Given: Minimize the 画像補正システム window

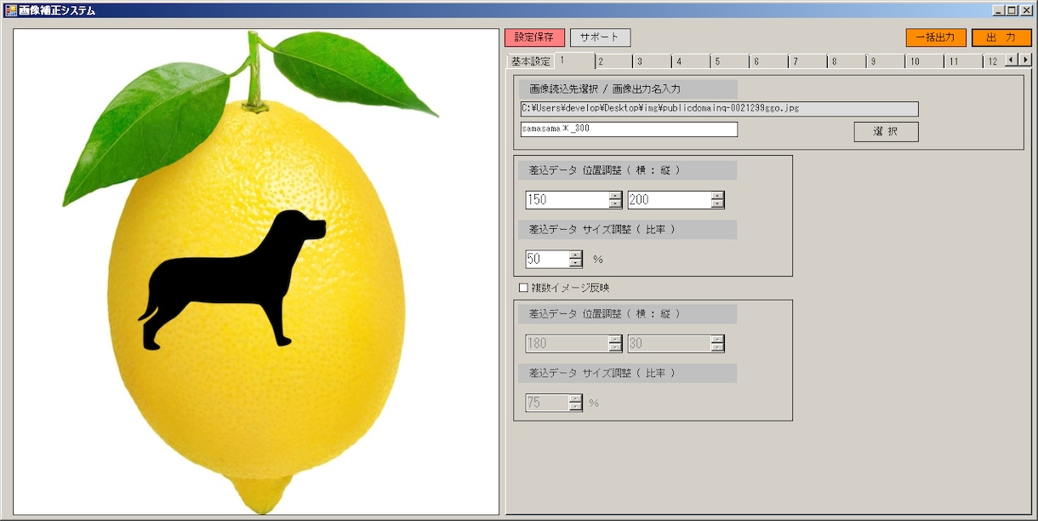Looking at the screenshot, I should [x=998, y=10].
